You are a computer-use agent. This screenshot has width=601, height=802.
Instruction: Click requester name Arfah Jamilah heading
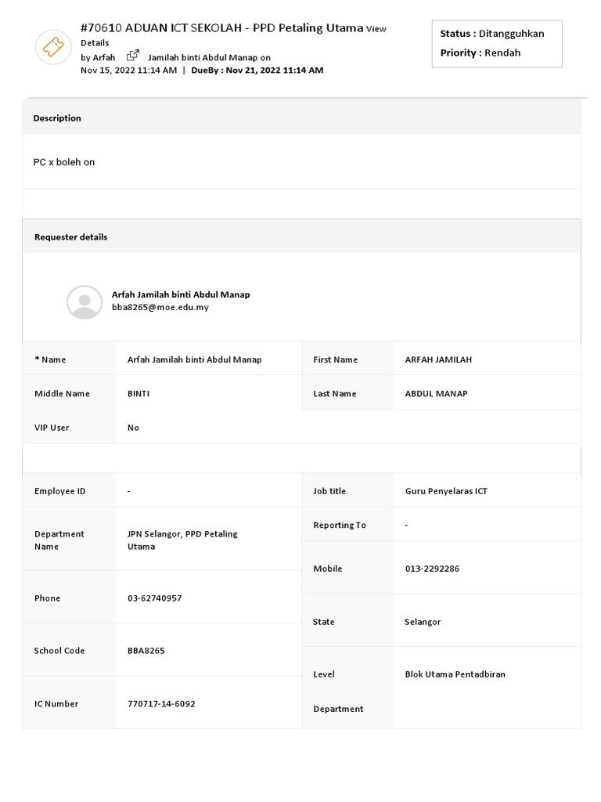[181, 294]
